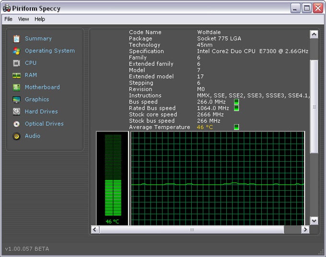Click the Summary clipboard icon

[16, 39]
